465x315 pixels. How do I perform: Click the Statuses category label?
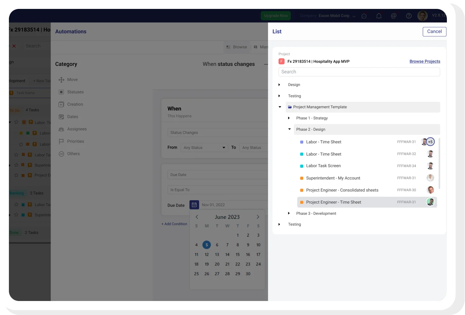click(x=76, y=92)
